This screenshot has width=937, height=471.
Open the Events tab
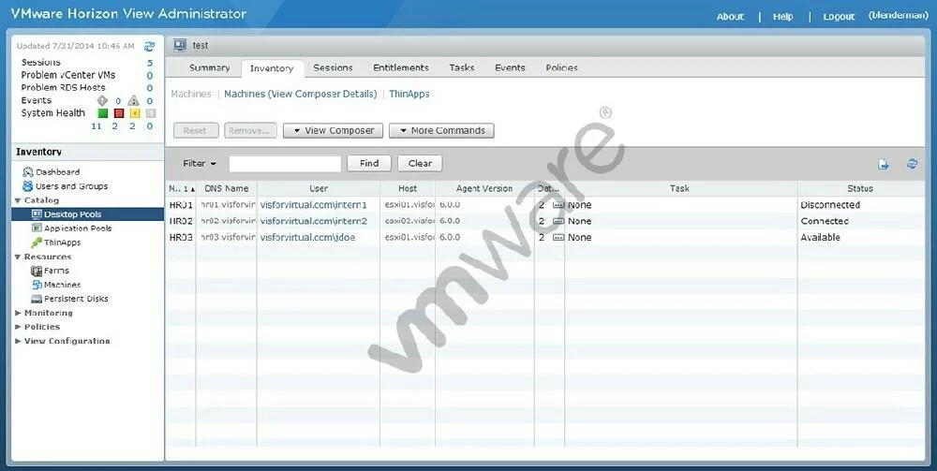[510, 68]
